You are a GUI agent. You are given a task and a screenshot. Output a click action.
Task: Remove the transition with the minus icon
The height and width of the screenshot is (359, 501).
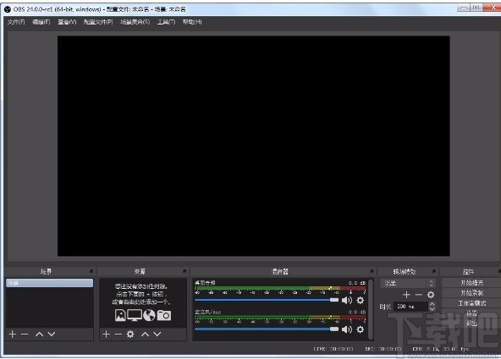click(419, 295)
